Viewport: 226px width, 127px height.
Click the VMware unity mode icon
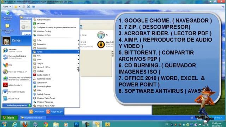[34, 7]
